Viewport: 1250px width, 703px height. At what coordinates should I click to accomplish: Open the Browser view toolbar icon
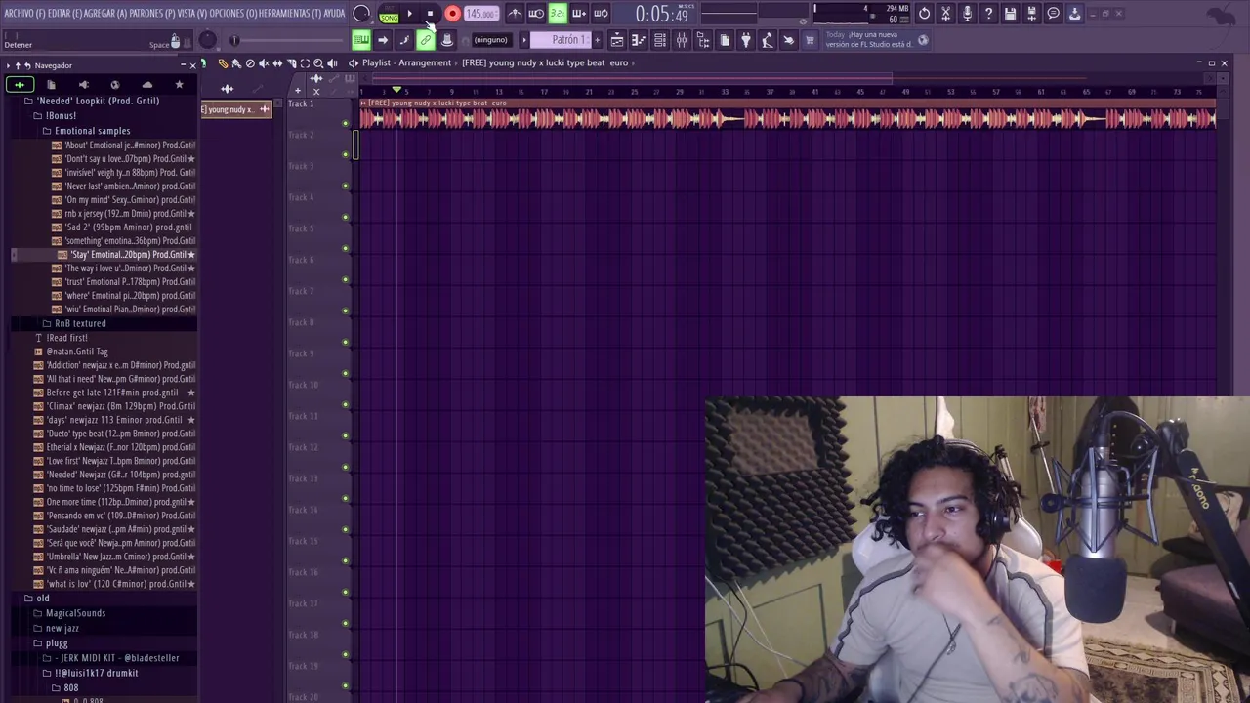pos(703,40)
